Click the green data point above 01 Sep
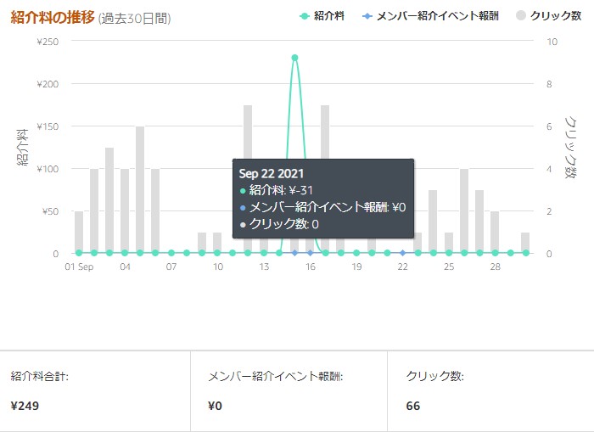Image resolution: width=594 pixels, height=432 pixels. pos(79,253)
